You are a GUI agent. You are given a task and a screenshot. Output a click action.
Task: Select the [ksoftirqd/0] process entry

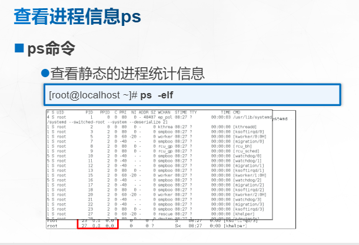(248, 131)
